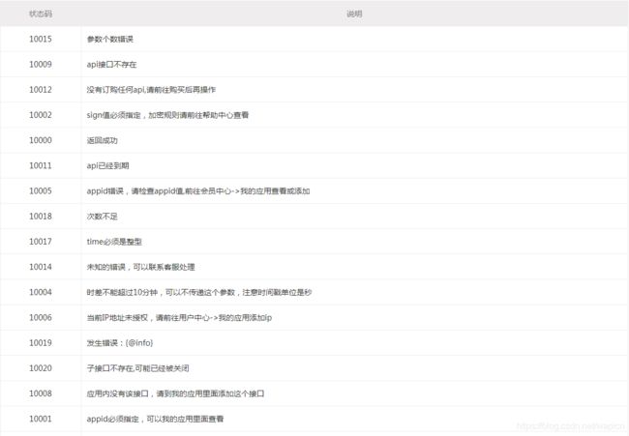Click the 状态码 column header
This screenshot has width=629, height=436.
41,14
